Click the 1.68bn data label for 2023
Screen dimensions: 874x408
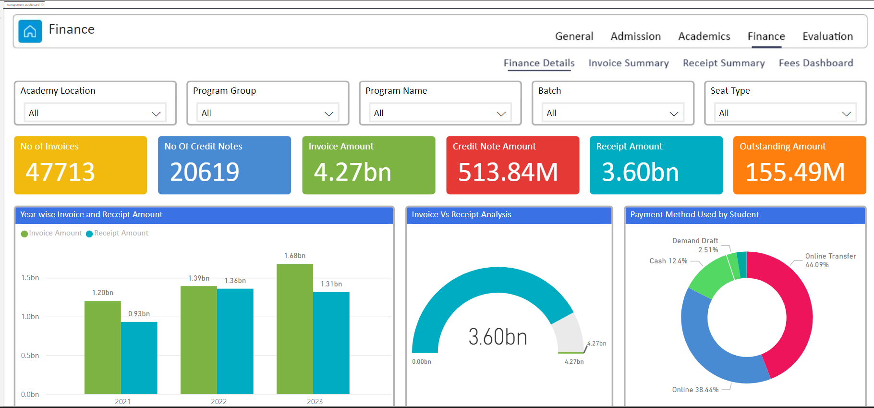click(295, 256)
